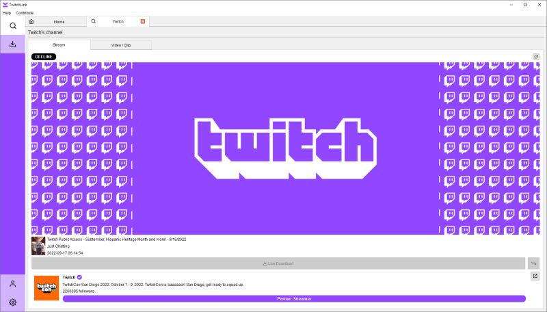The height and width of the screenshot is (312, 547).
Task: Click the TwitchCon San Diego 2022 description
Action: pyautogui.click(x=153, y=285)
